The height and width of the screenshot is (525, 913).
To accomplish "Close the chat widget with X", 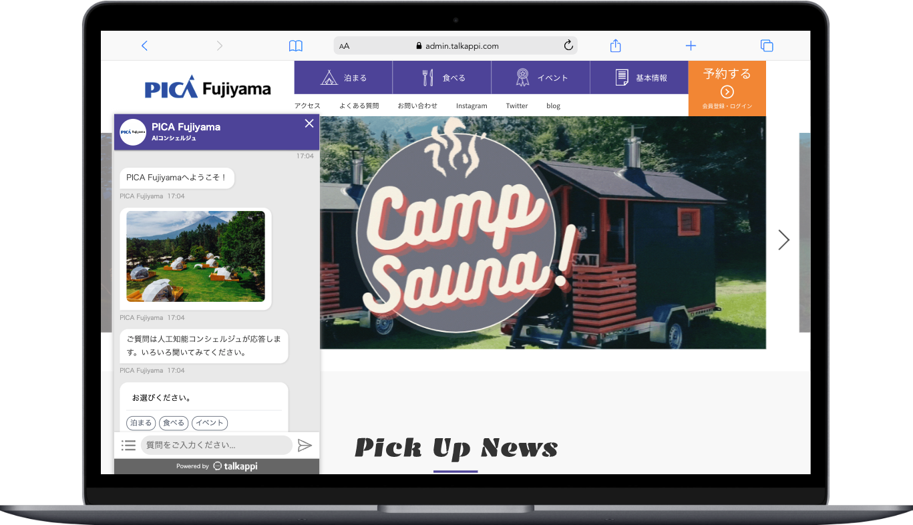I will pyautogui.click(x=309, y=123).
